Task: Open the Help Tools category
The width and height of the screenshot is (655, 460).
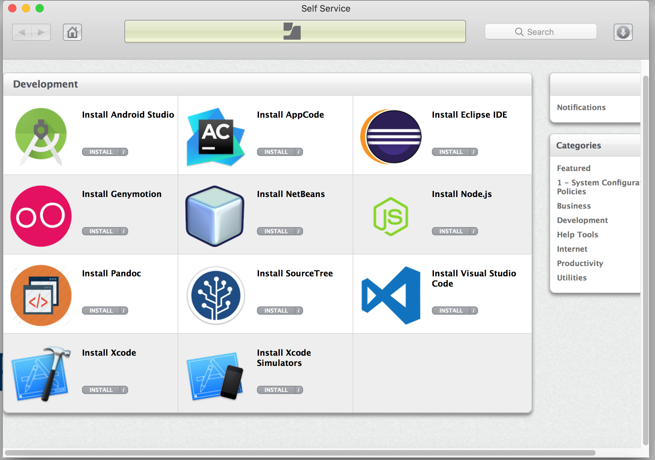Action: (x=577, y=235)
